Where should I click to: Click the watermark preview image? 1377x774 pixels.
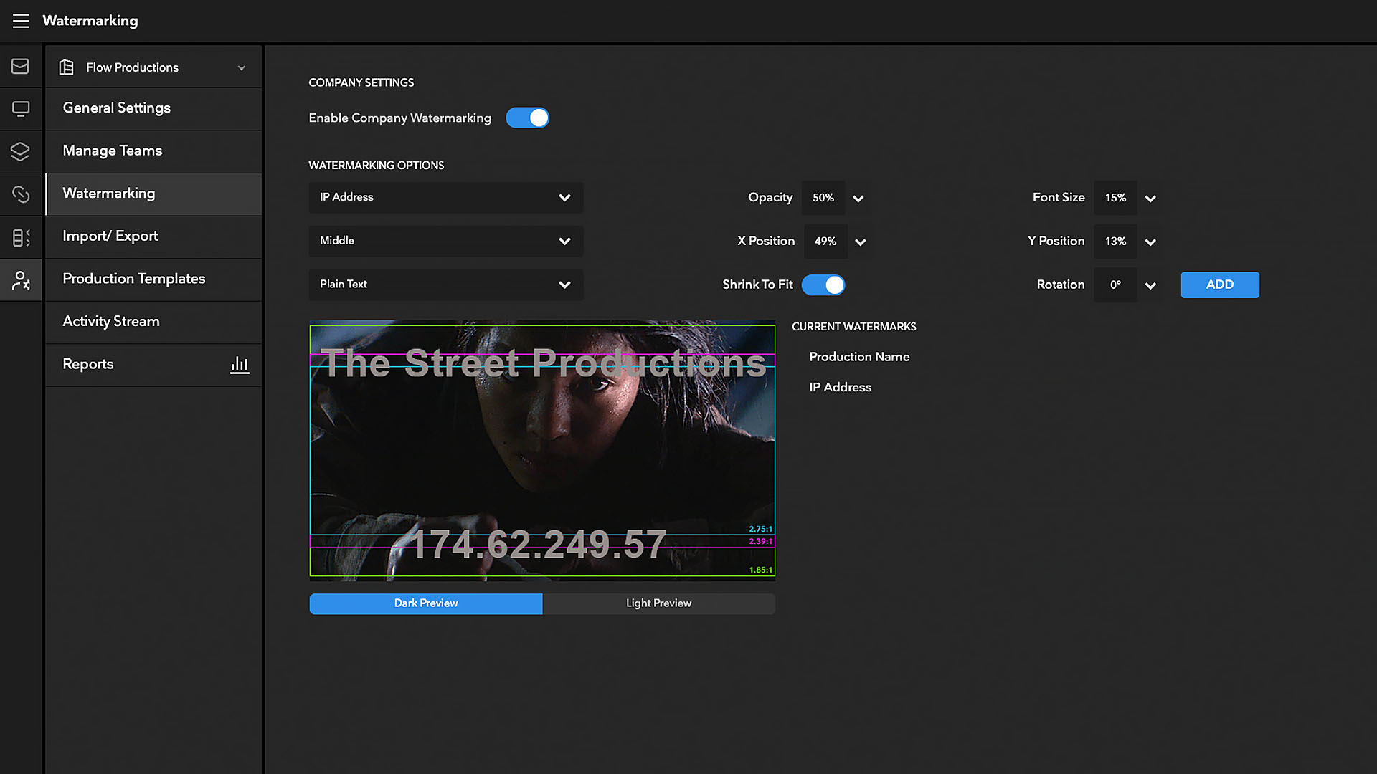(542, 450)
